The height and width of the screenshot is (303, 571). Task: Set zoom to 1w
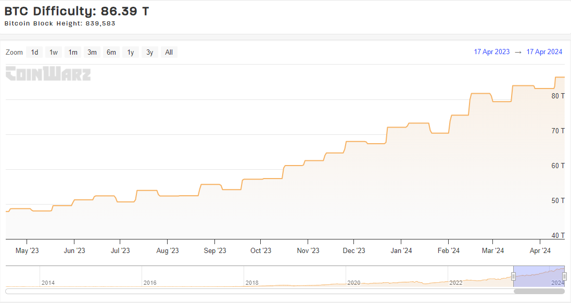[x=53, y=52]
